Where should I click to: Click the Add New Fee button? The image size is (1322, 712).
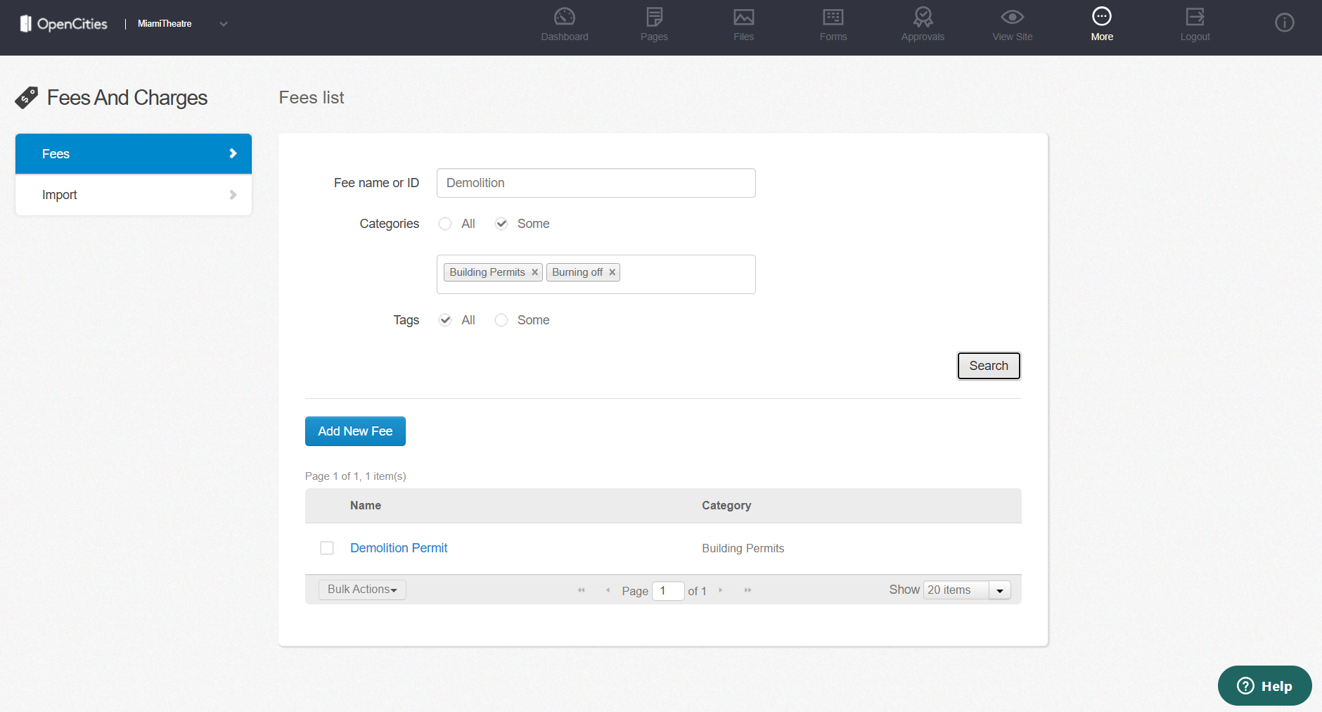[355, 431]
